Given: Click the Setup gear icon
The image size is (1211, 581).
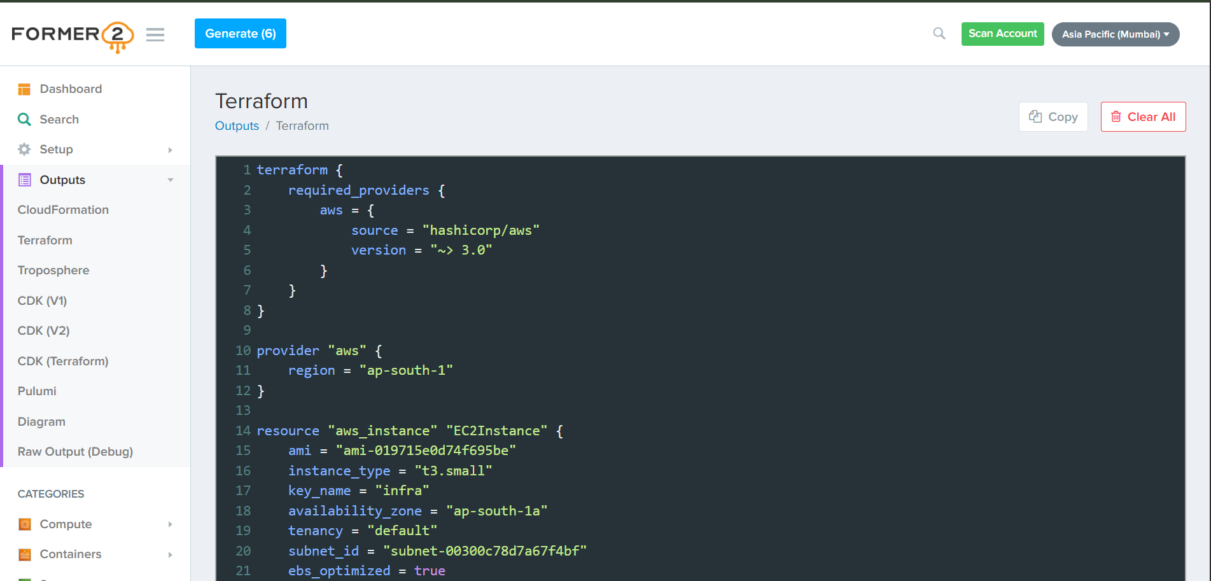Looking at the screenshot, I should tap(24, 149).
